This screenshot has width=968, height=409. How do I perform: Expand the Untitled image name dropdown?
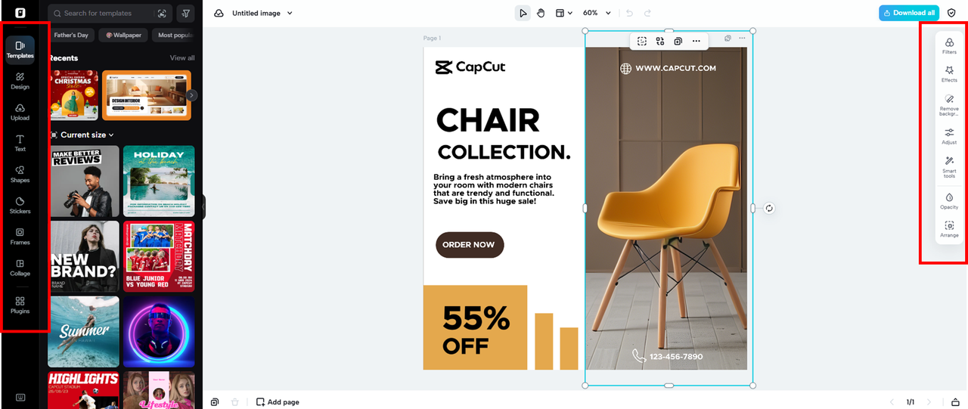[x=262, y=13]
